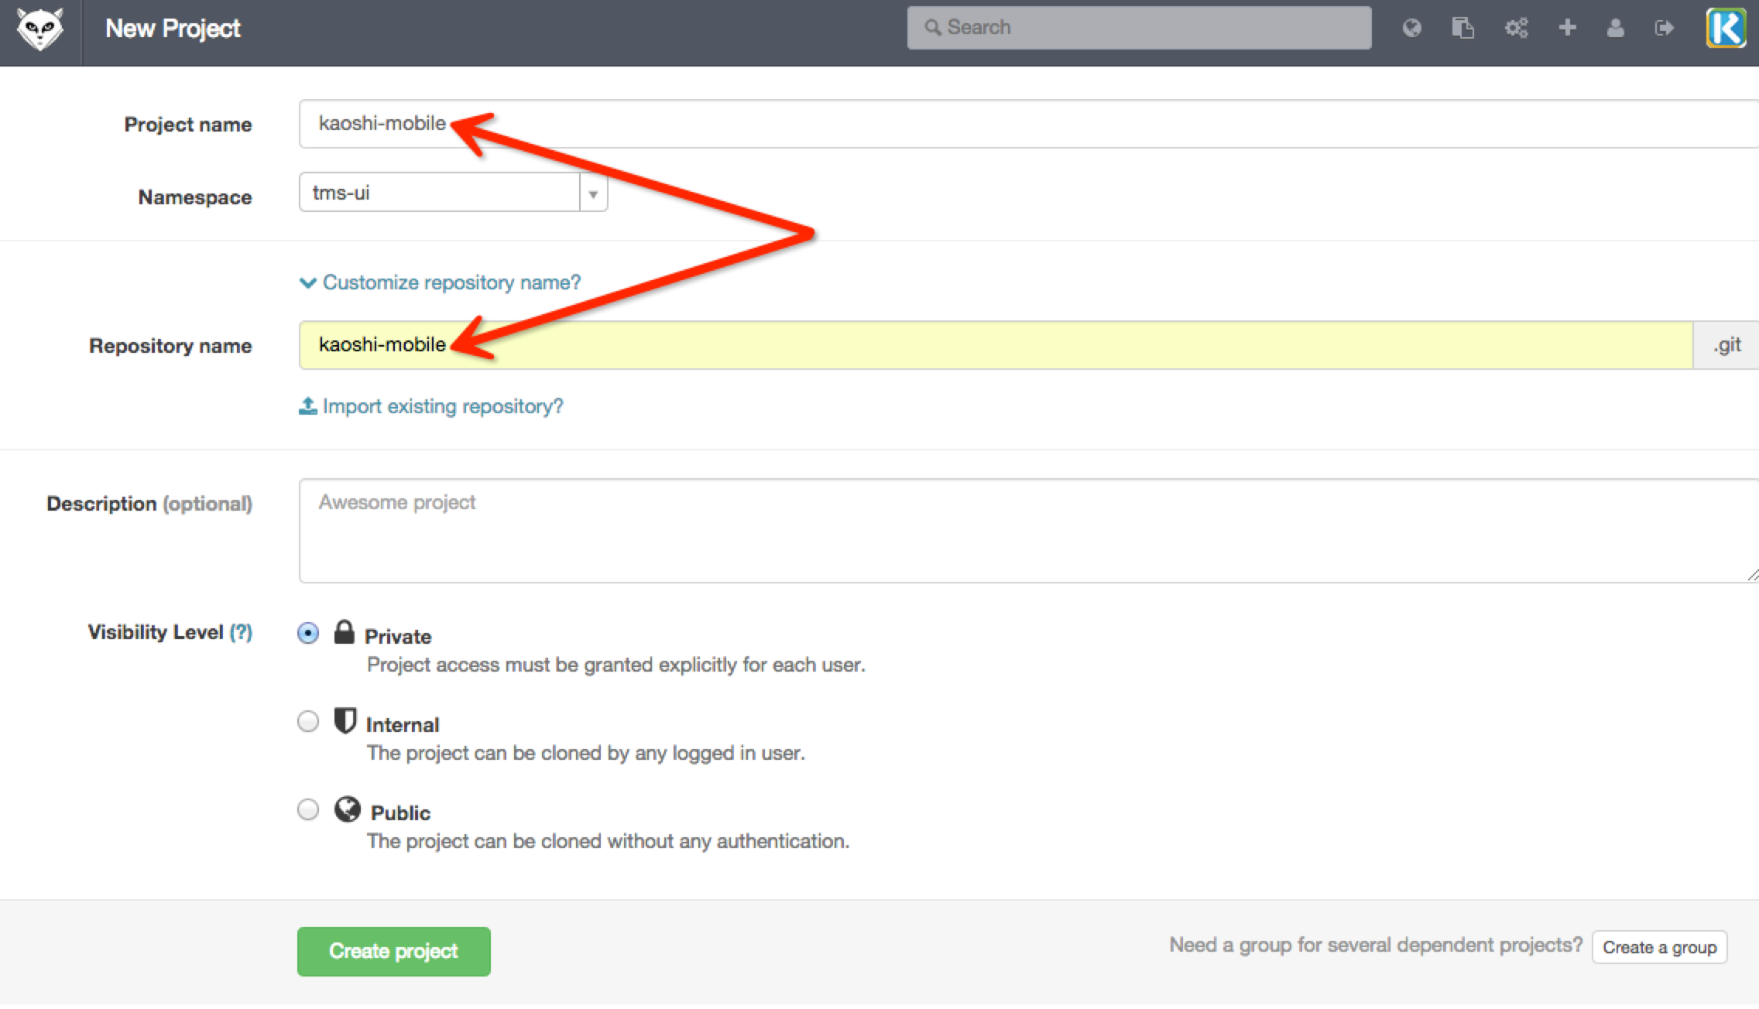Open public area globe icon in navbar

click(1411, 29)
